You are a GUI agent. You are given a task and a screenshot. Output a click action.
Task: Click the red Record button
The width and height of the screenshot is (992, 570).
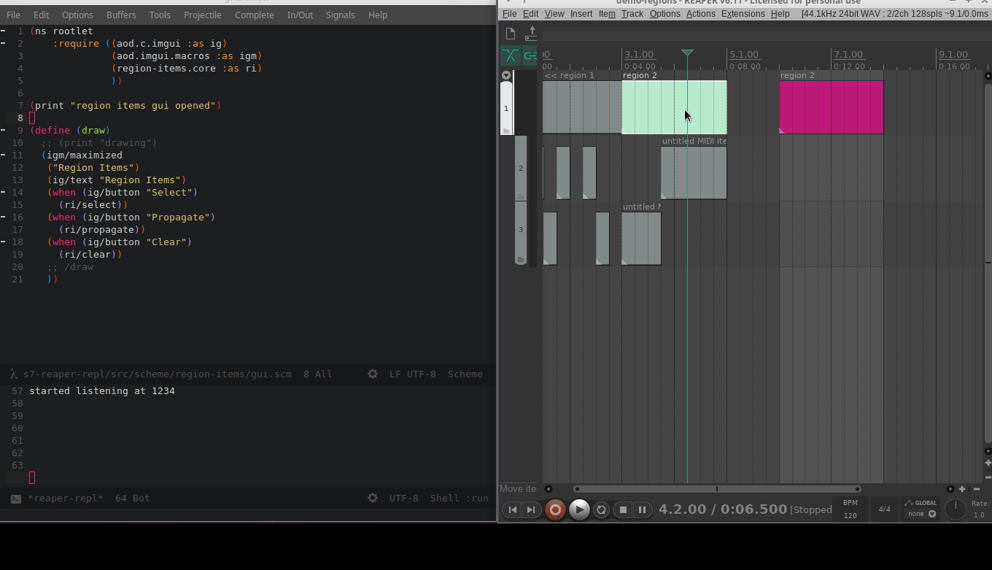[x=555, y=509]
